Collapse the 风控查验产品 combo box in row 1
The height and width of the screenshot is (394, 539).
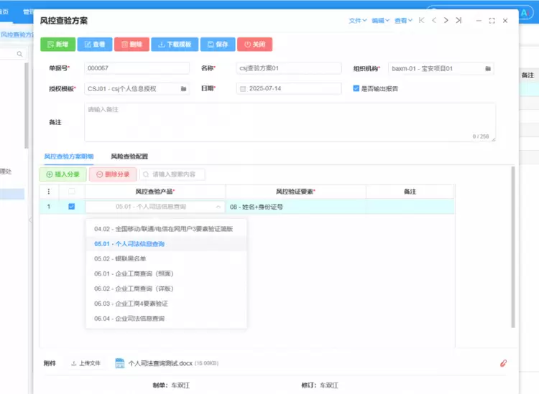pos(218,207)
